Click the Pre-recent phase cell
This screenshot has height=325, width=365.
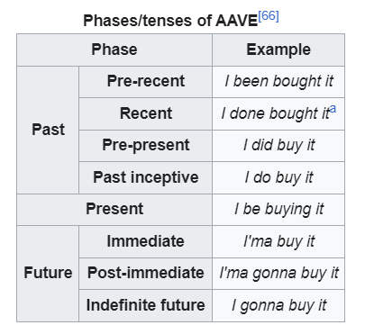(146, 82)
